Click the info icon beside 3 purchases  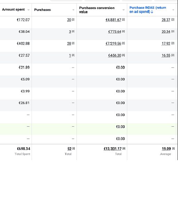tap(73, 32)
